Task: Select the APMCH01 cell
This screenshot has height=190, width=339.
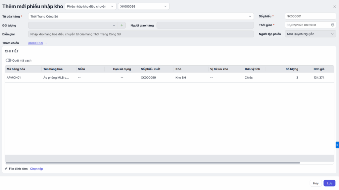Action: click(x=23, y=77)
